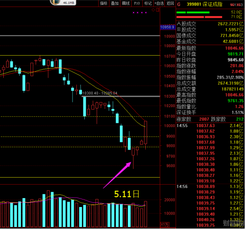Select the 5.11日 yellow text annotation
Screen dimensions: 245x229
(x=126, y=194)
